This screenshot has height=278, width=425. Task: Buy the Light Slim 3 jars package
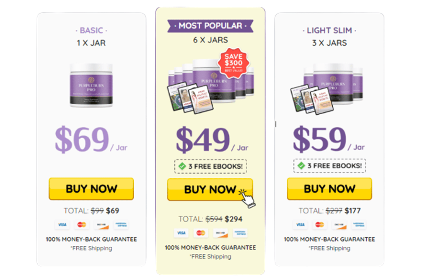pos(329,189)
